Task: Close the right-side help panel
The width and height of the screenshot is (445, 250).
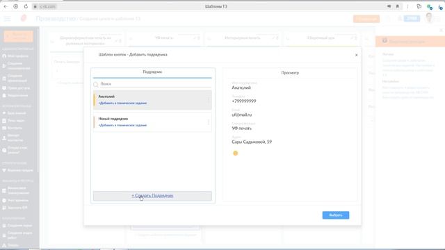Action: [x=441, y=30]
